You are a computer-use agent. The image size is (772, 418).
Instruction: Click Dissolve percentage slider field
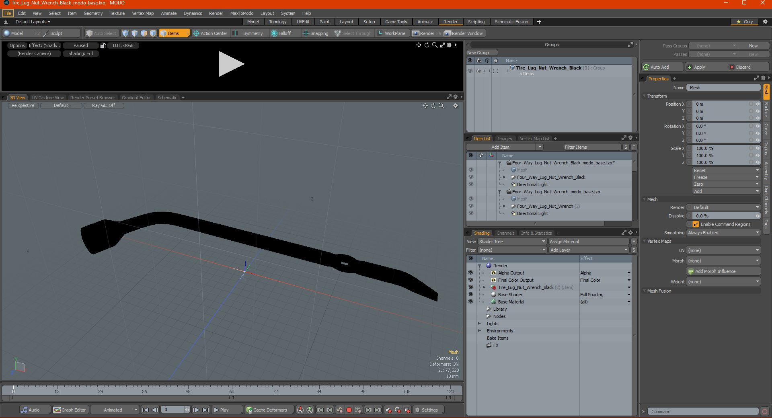click(723, 216)
